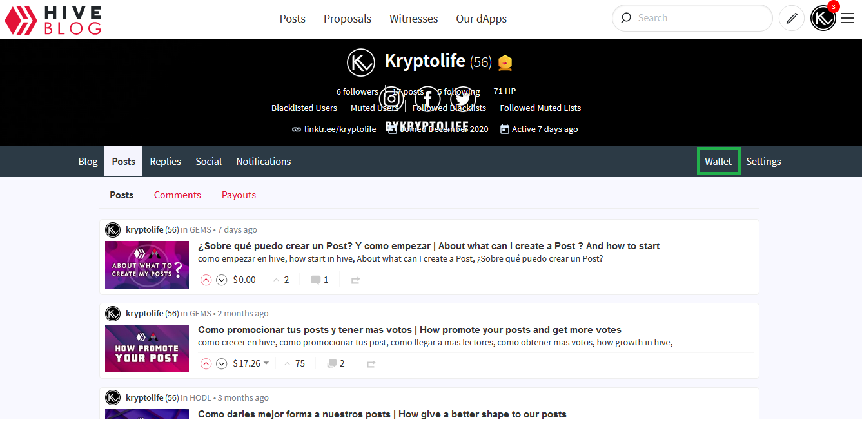The width and height of the screenshot is (862, 440).
Task: Open Our dApps in top navigation
Action: point(482,19)
